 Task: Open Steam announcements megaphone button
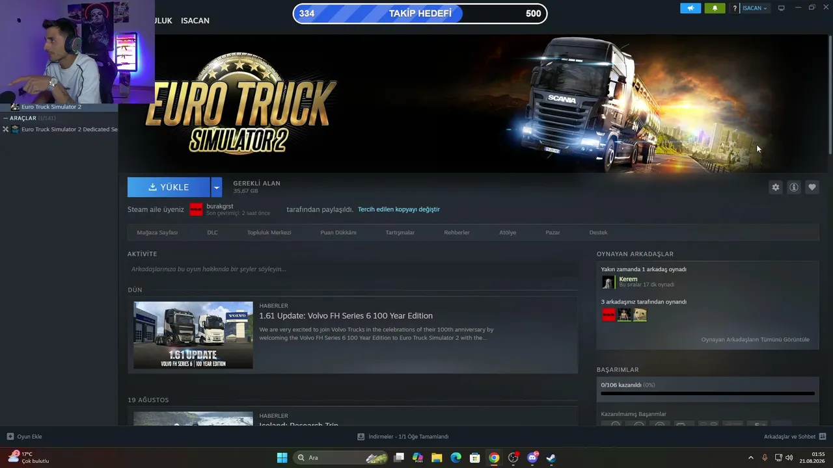pyautogui.click(x=690, y=8)
